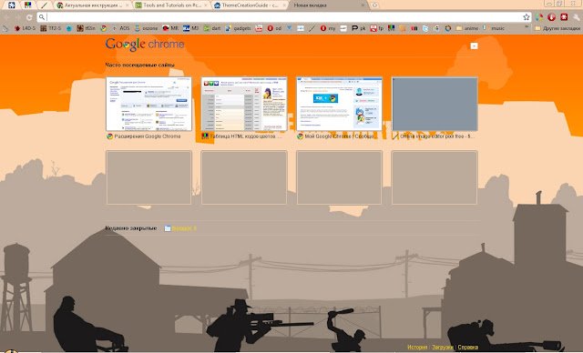Click the Google Chrome logo
This screenshot has width=583, height=353.
point(145,45)
